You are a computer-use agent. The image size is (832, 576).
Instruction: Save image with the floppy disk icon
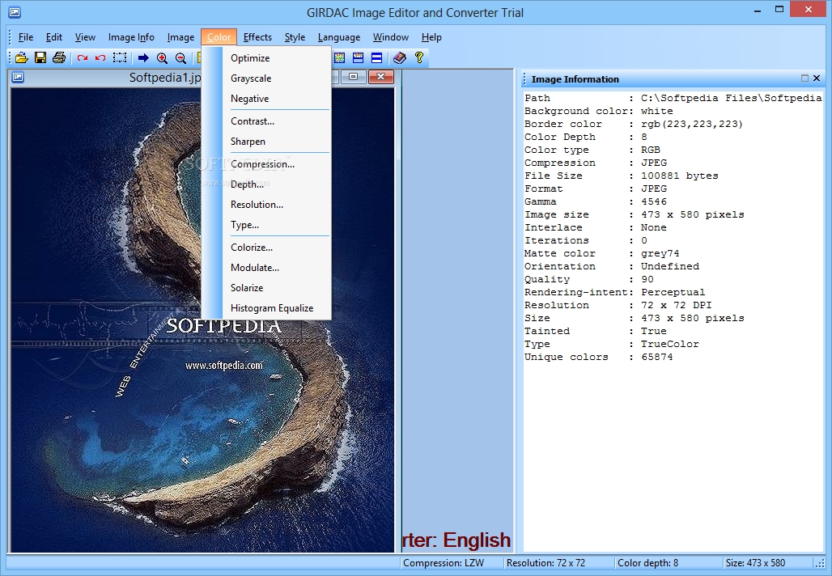pos(40,57)
